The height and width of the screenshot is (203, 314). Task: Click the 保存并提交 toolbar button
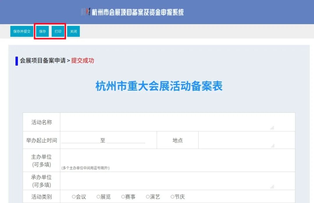pyautogui.click(x=22, y=31)
